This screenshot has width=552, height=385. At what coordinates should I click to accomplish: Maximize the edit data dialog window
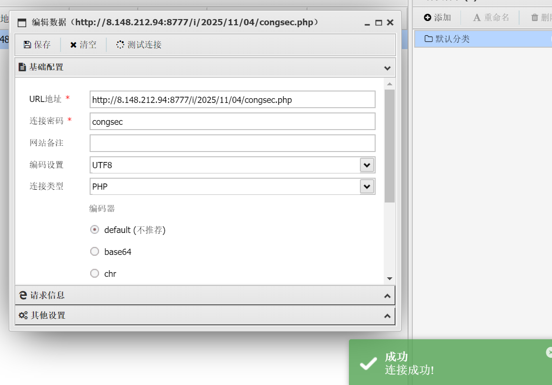(378, 23)
